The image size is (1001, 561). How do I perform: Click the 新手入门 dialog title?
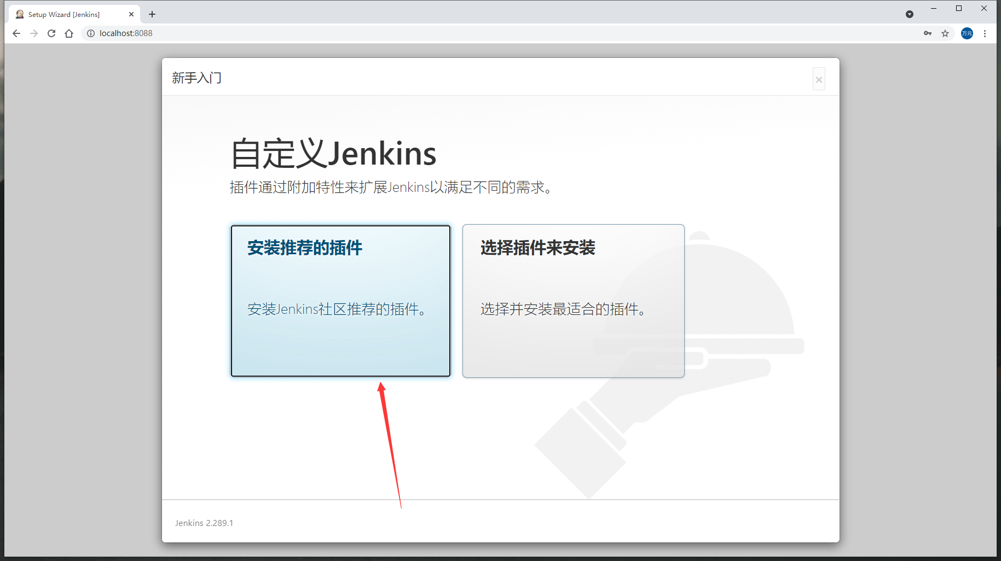(196, 78)
